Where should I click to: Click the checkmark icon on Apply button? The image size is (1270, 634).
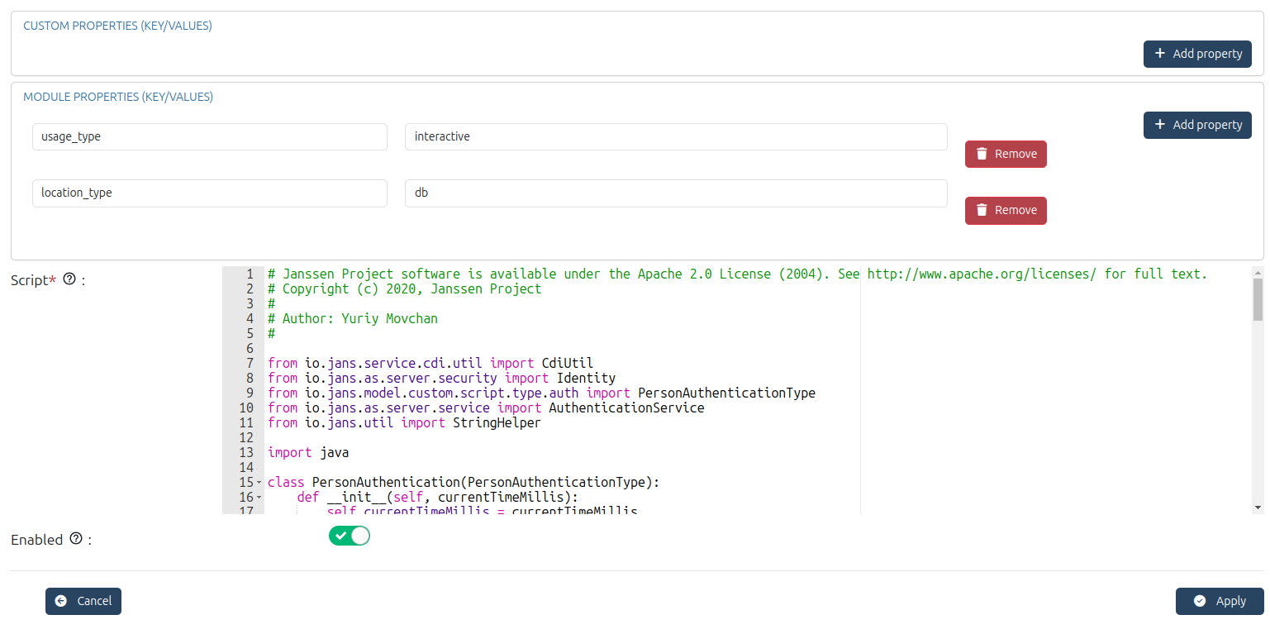(x=1200, y=601)
